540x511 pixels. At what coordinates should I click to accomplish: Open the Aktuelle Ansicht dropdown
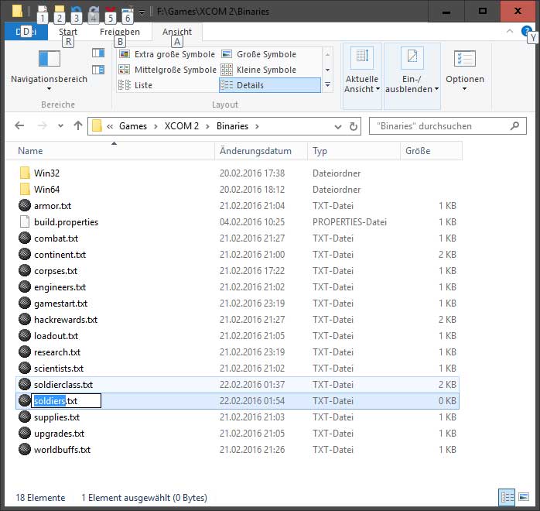[x=362, y=76]
